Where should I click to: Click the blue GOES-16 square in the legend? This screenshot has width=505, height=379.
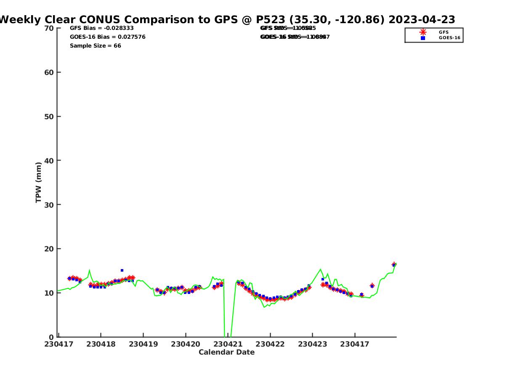(423, 38)
